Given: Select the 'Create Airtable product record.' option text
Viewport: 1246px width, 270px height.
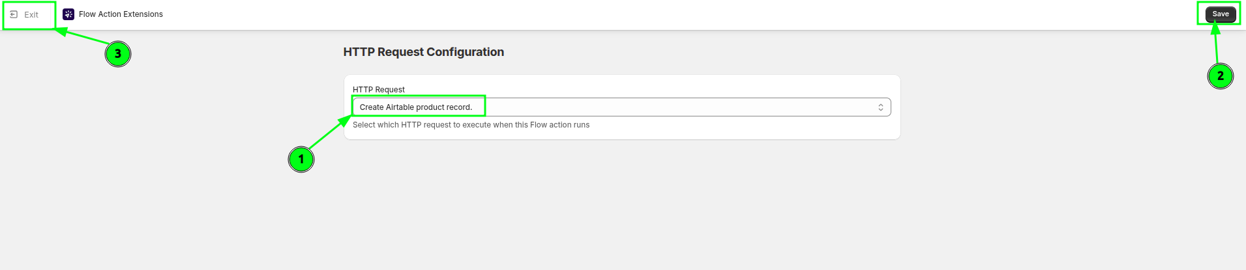Looking at the screenshot, I should pyautogui.click(x=415, y=107).
